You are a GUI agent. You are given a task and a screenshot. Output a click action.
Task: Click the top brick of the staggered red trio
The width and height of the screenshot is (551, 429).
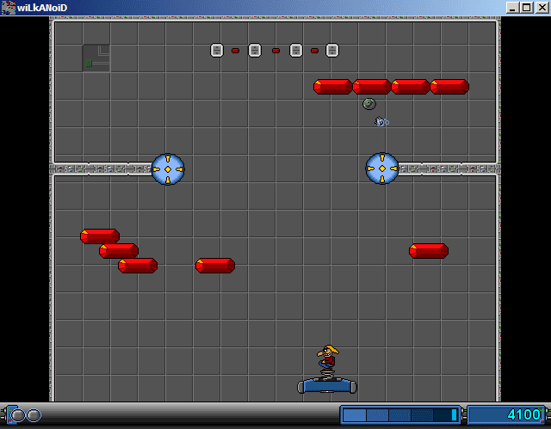coord(100,236)
